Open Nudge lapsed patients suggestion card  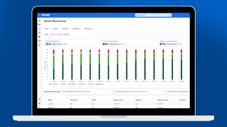point(139,91)
